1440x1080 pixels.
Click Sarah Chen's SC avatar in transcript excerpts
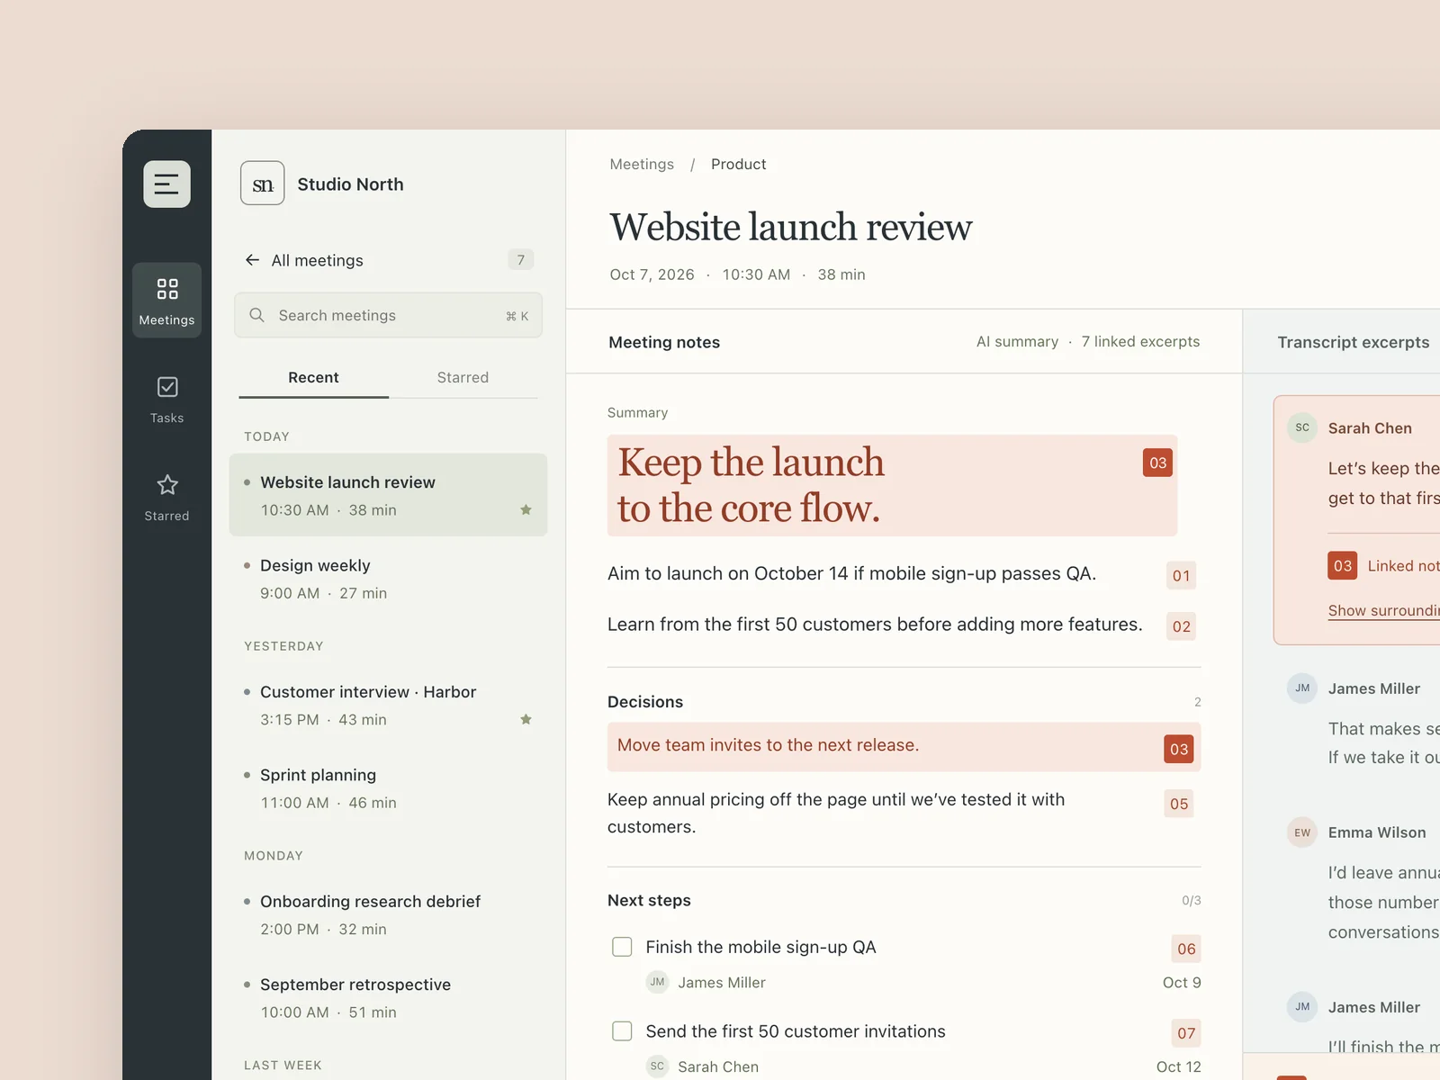pyautogui.click(x=1302, y=427)
